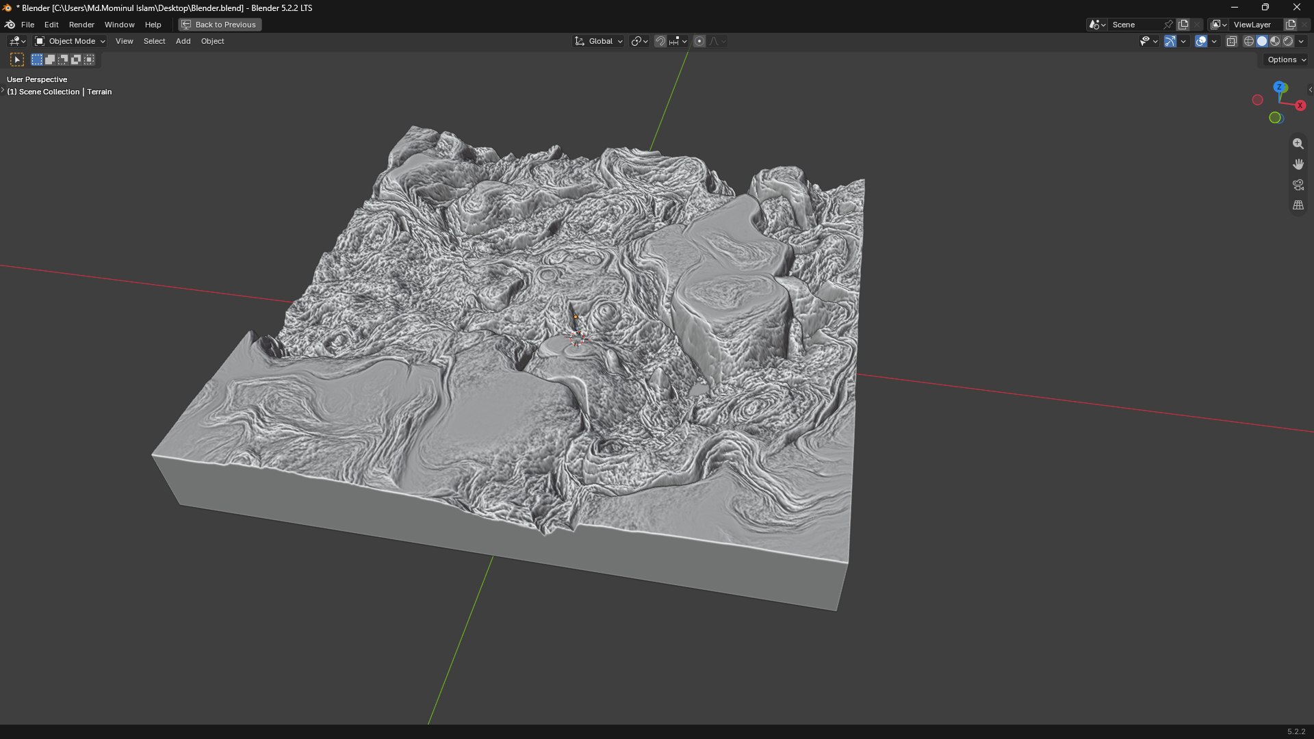Open the snapping options dropdown
Screen dimensions: 1314x739
(x=679, y=41)
